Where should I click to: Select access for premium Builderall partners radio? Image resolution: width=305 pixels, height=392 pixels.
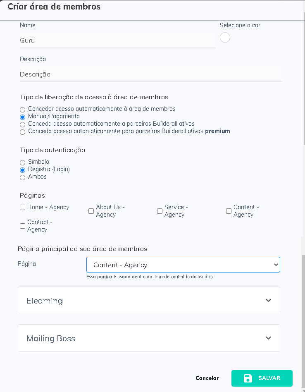(23, 132)
